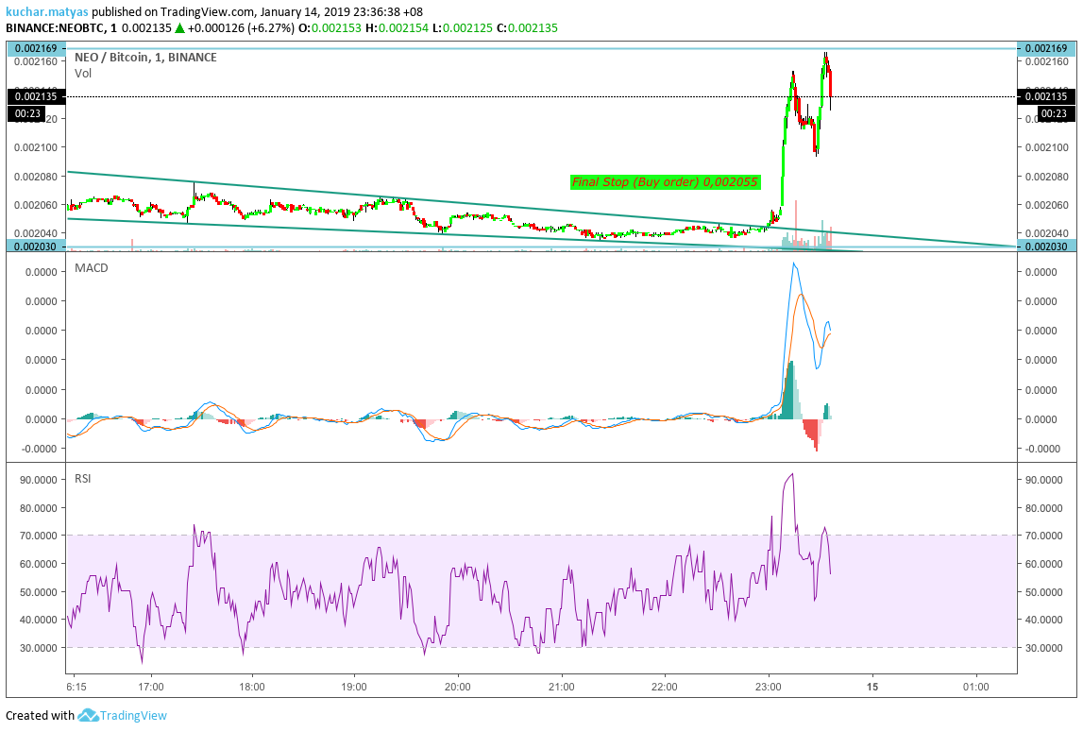Click the C:0.002135 close value

[x=525, y=28]
